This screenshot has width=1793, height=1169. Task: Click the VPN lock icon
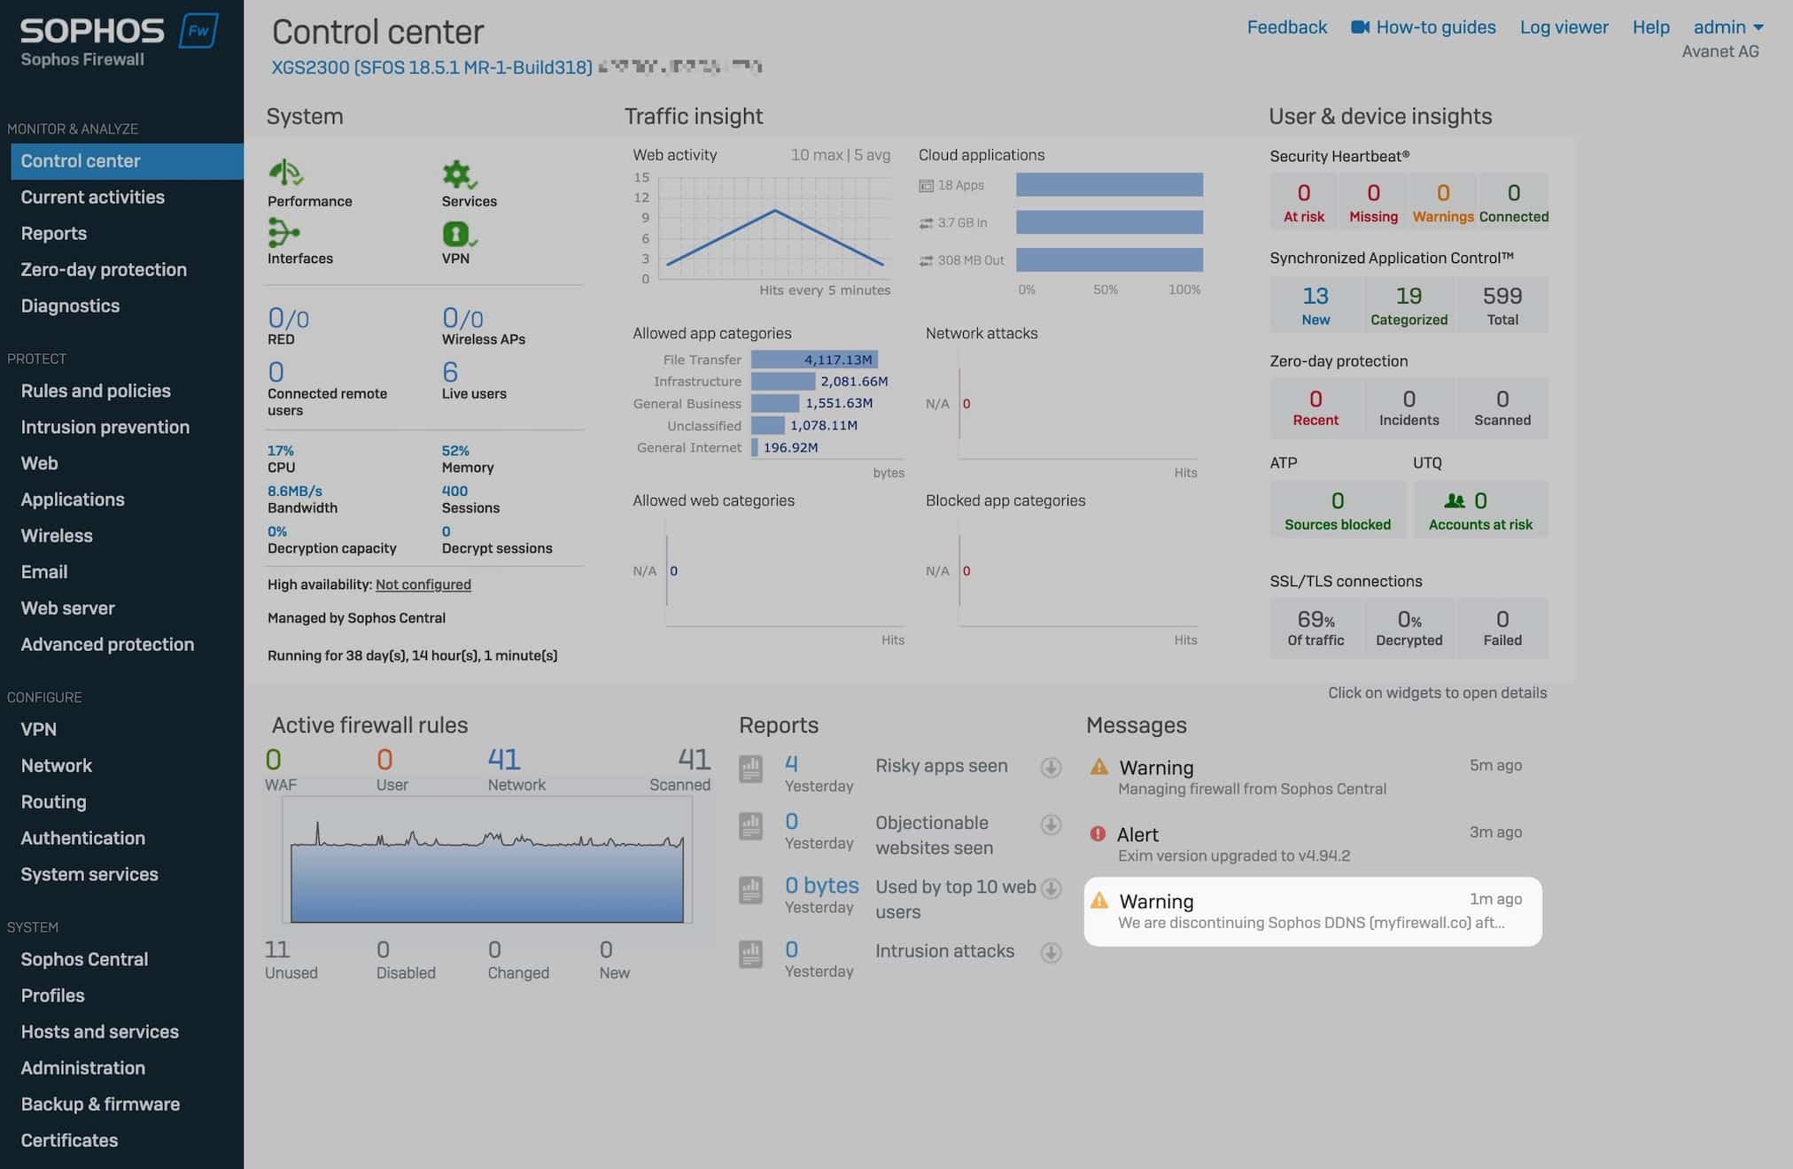tap(457, 234)
